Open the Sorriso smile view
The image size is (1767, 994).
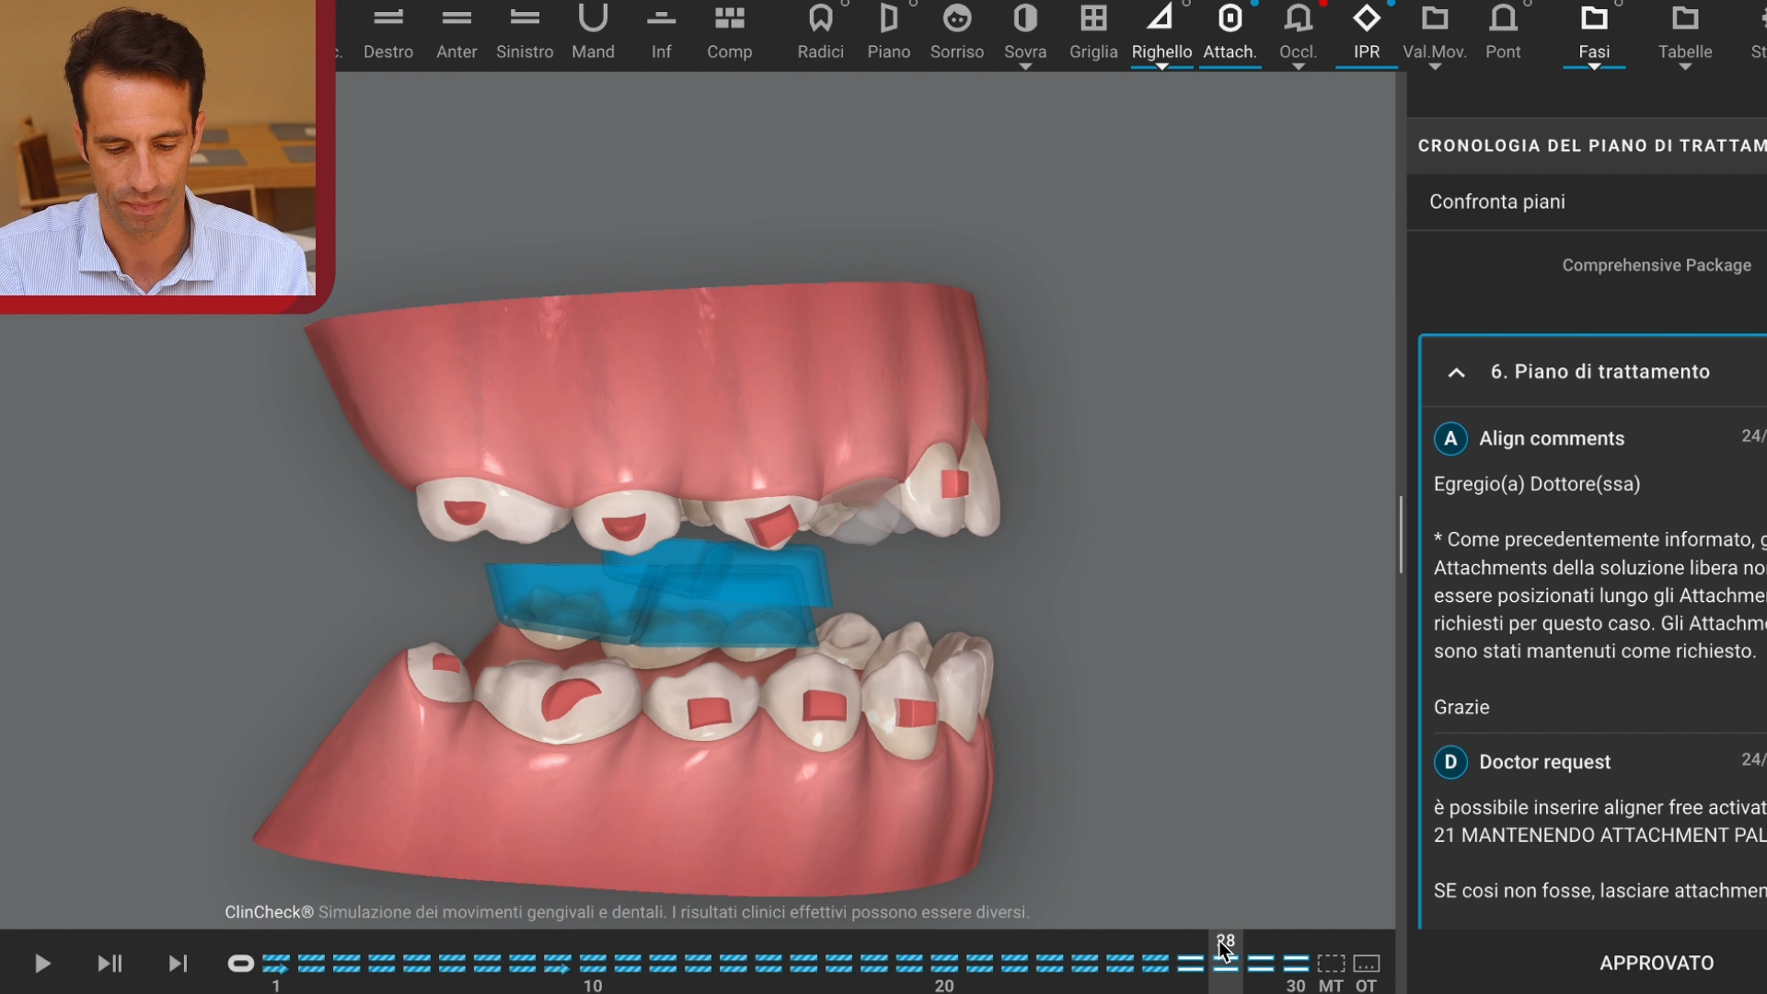(956, 33)
